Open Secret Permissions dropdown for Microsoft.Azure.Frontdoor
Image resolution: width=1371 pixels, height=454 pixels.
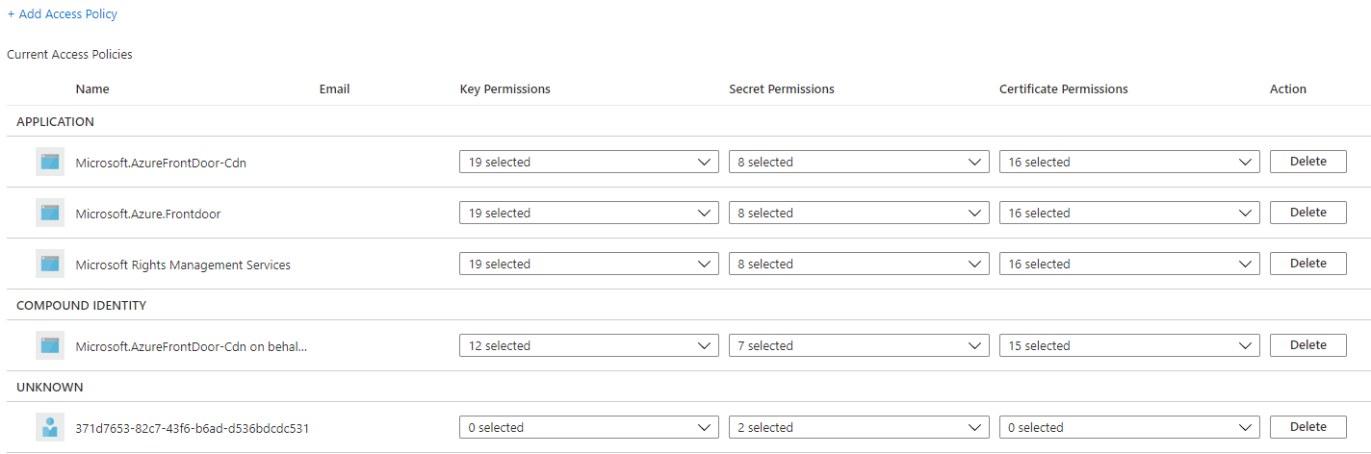[x=859, y=214]
